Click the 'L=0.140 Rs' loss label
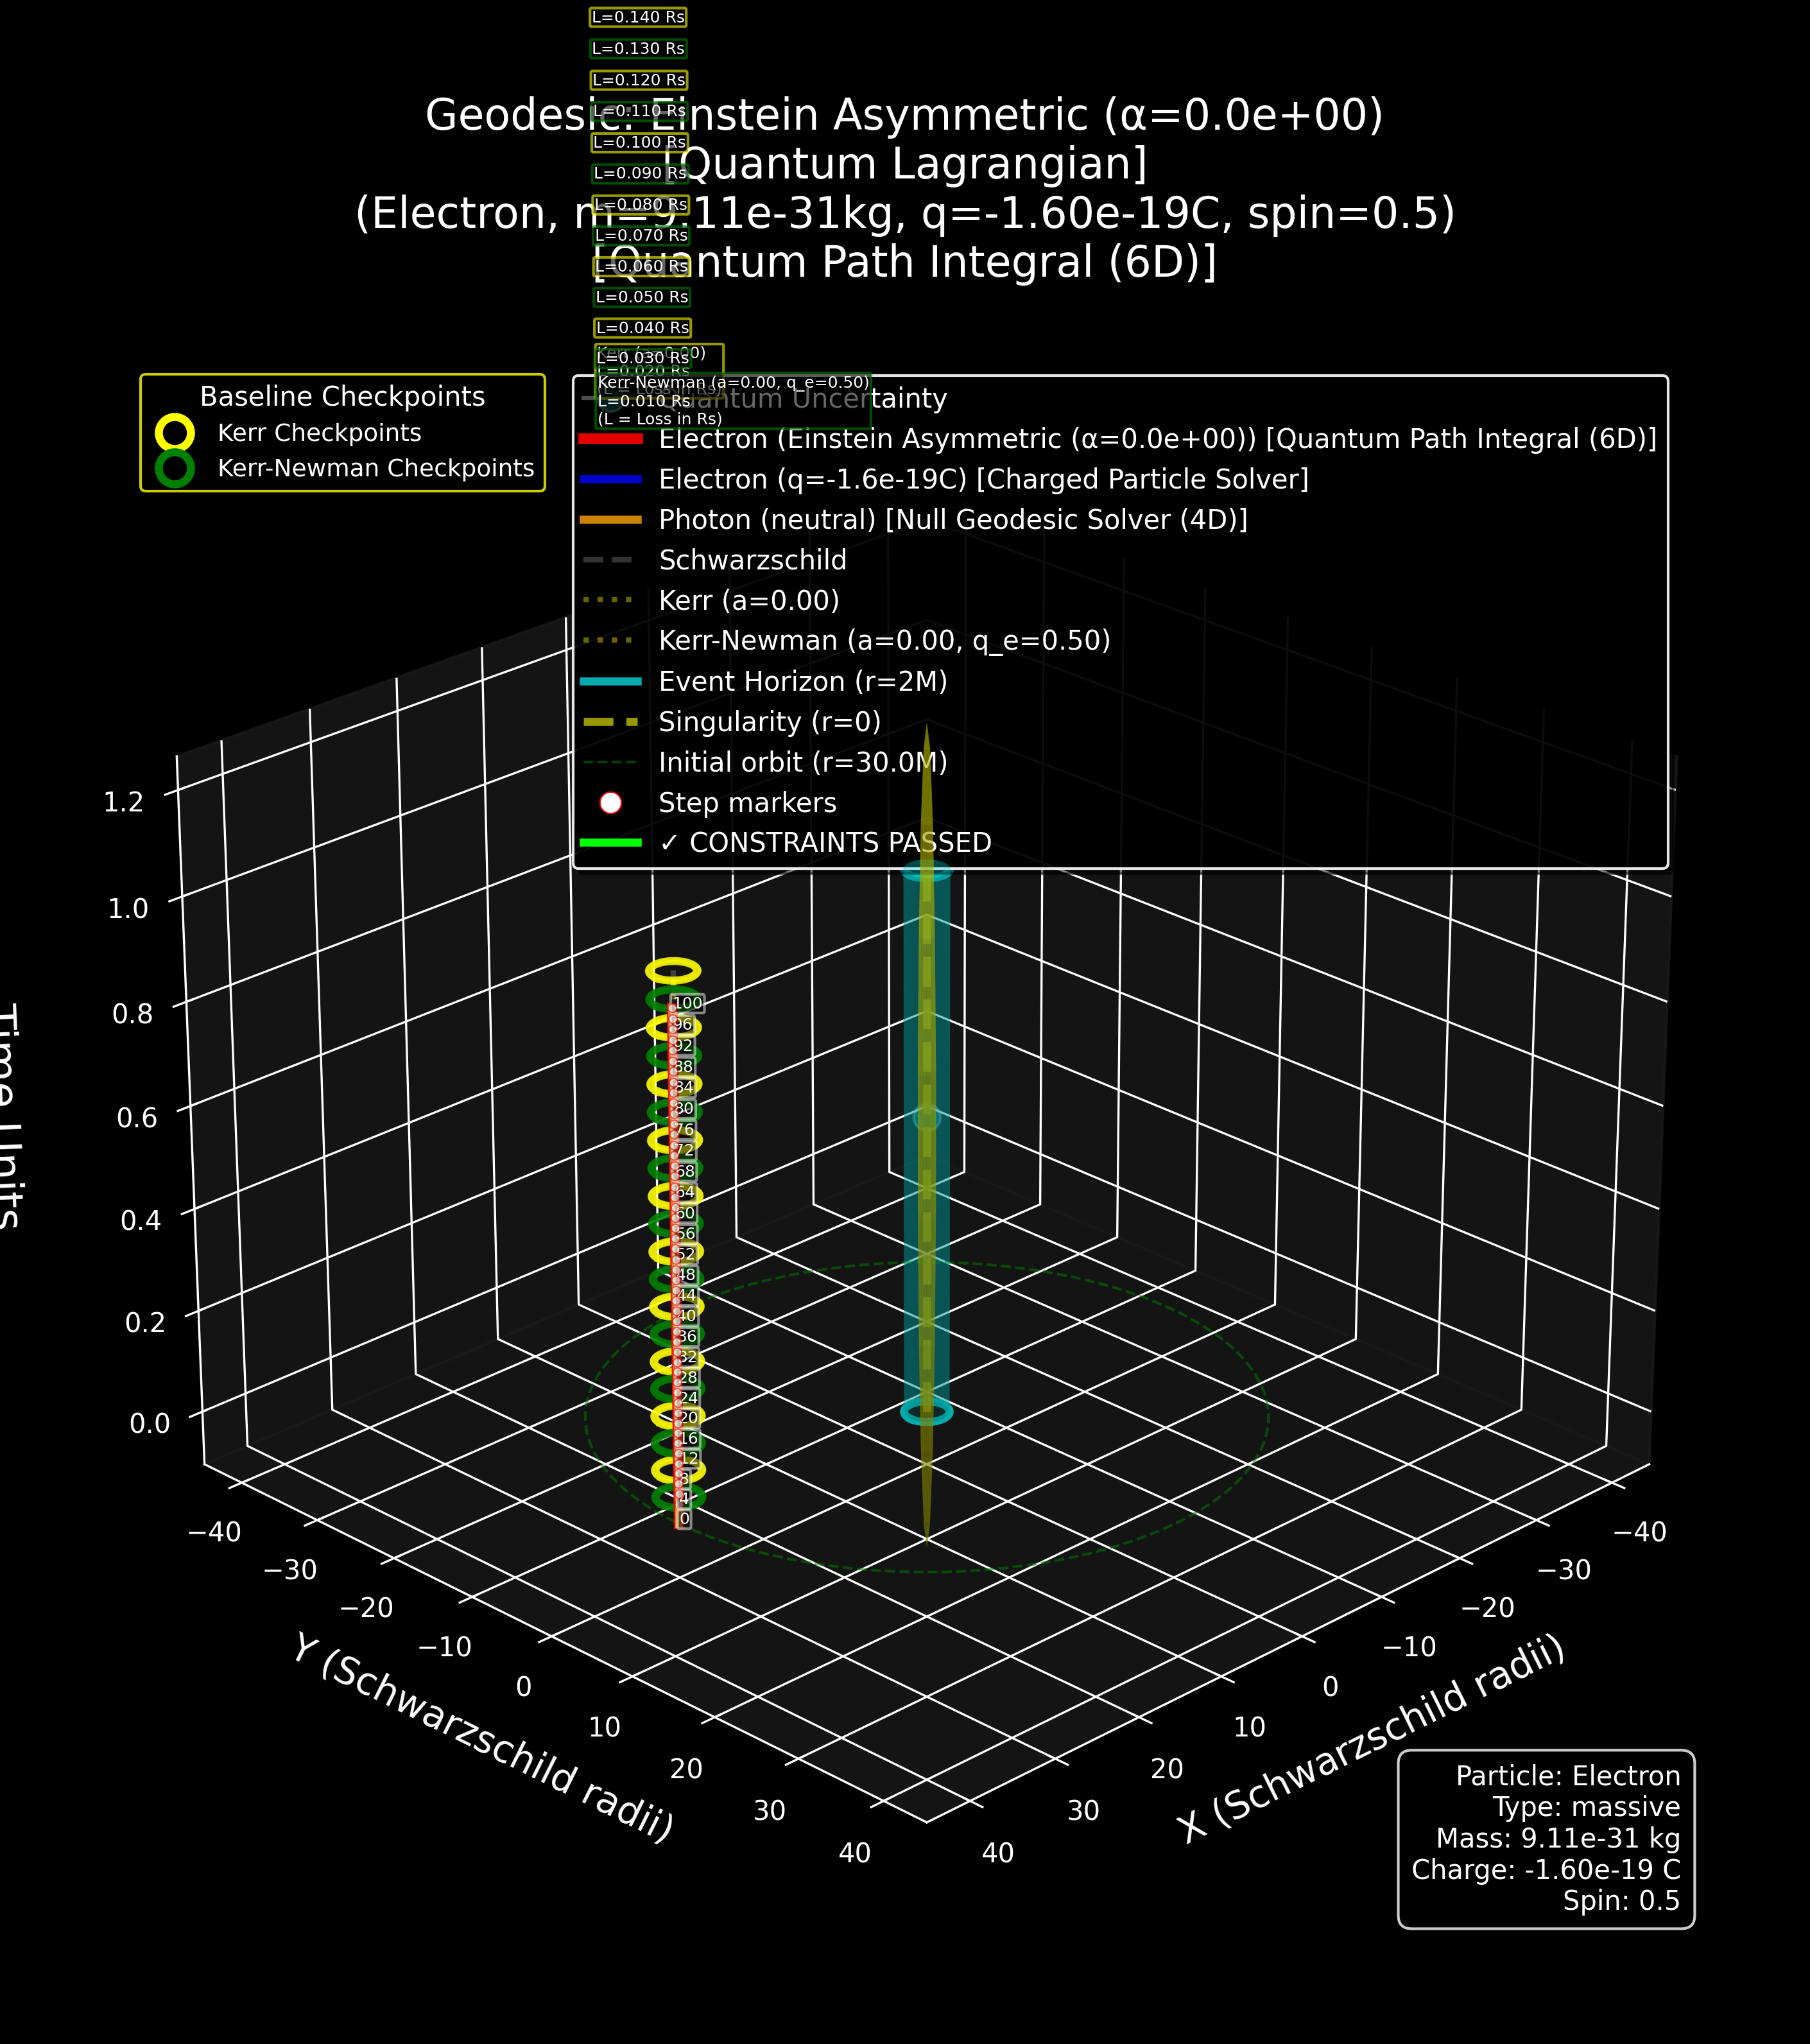1810x2044 pixels. 638,17
